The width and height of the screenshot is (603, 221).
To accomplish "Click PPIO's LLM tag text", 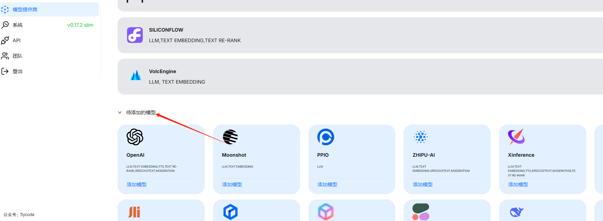I will 320,167.
